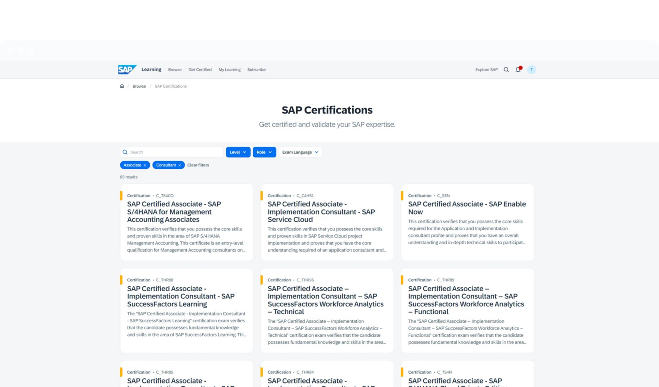The width and height of the screenshot is (659, 387).
Task: Open the header search magnifier icon
Action: click(506, 70)
